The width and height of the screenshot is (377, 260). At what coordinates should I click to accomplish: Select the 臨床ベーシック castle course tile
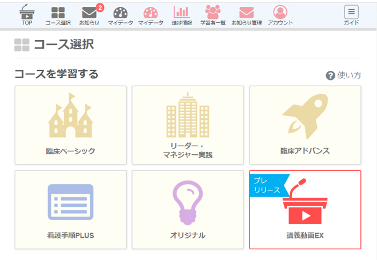tap(70, 125)
